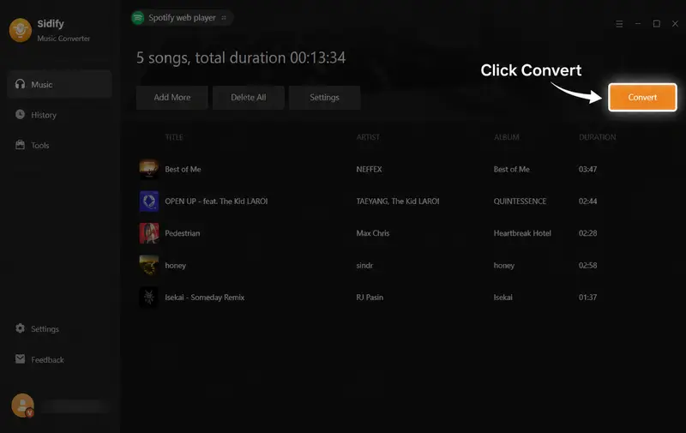Click artist NEFFEX
Screen dimensions: 686x433
[369, 169]
